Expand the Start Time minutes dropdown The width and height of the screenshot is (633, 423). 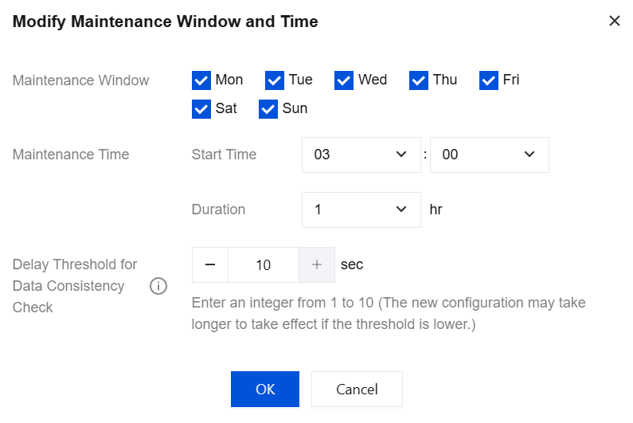click(x=489, y=155)
